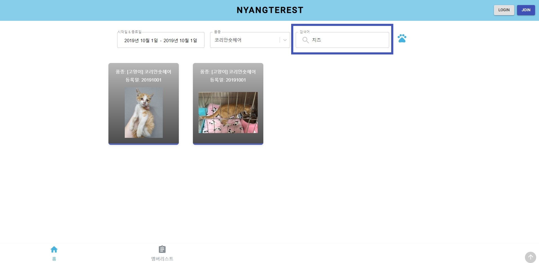
Task: Click the JOIN button
Action: (x=526, y=10)
